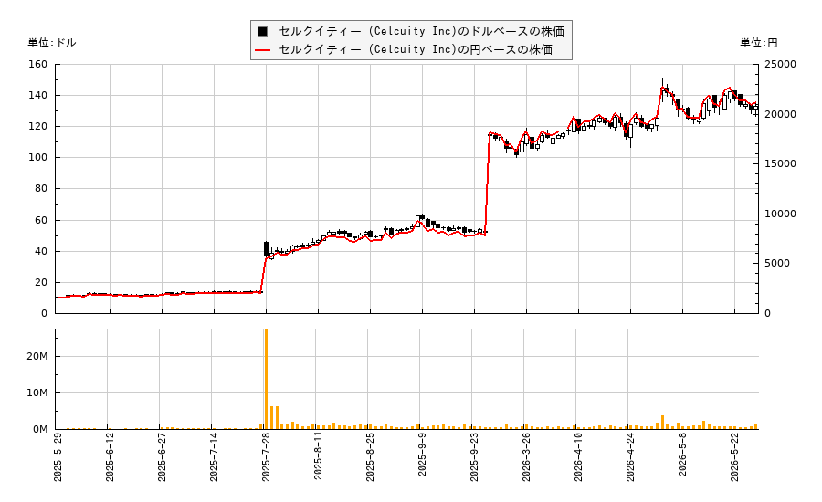The height and width of the screenshot is (502, 822).
Task: Click the 160 dollar axis value
Action: click(37, 65)
